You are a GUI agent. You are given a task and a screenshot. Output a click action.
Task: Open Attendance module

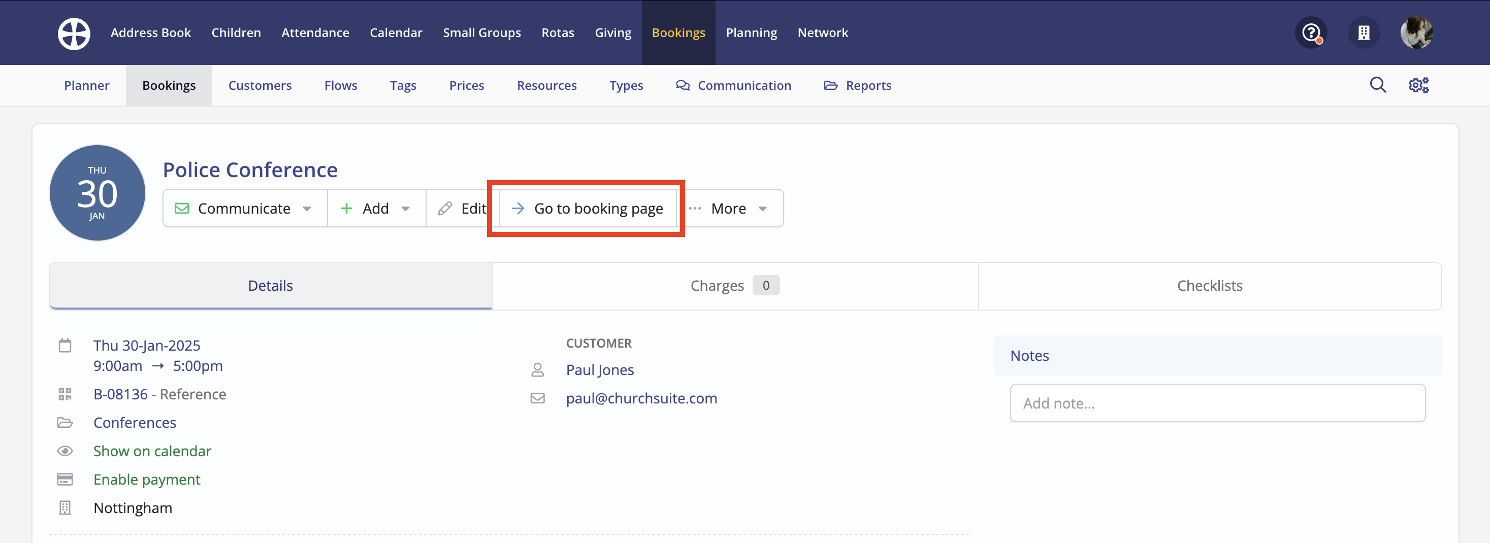click(x=315, y=33)
